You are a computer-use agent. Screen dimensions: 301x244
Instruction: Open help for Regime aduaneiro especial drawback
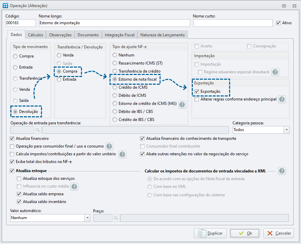click(x=275, y=72)
